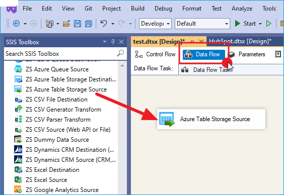Open SSIS Toolbox window options dropdown arrow

tap(105, 42)
